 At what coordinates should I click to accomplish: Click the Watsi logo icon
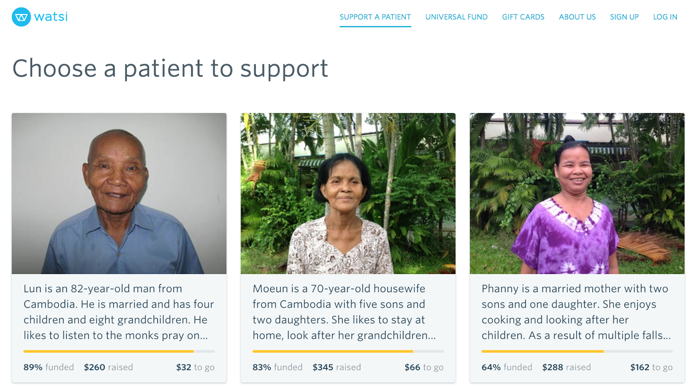point(21,17)
